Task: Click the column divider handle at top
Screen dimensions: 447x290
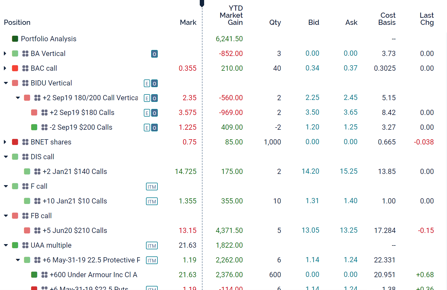Action: [202, 3]
